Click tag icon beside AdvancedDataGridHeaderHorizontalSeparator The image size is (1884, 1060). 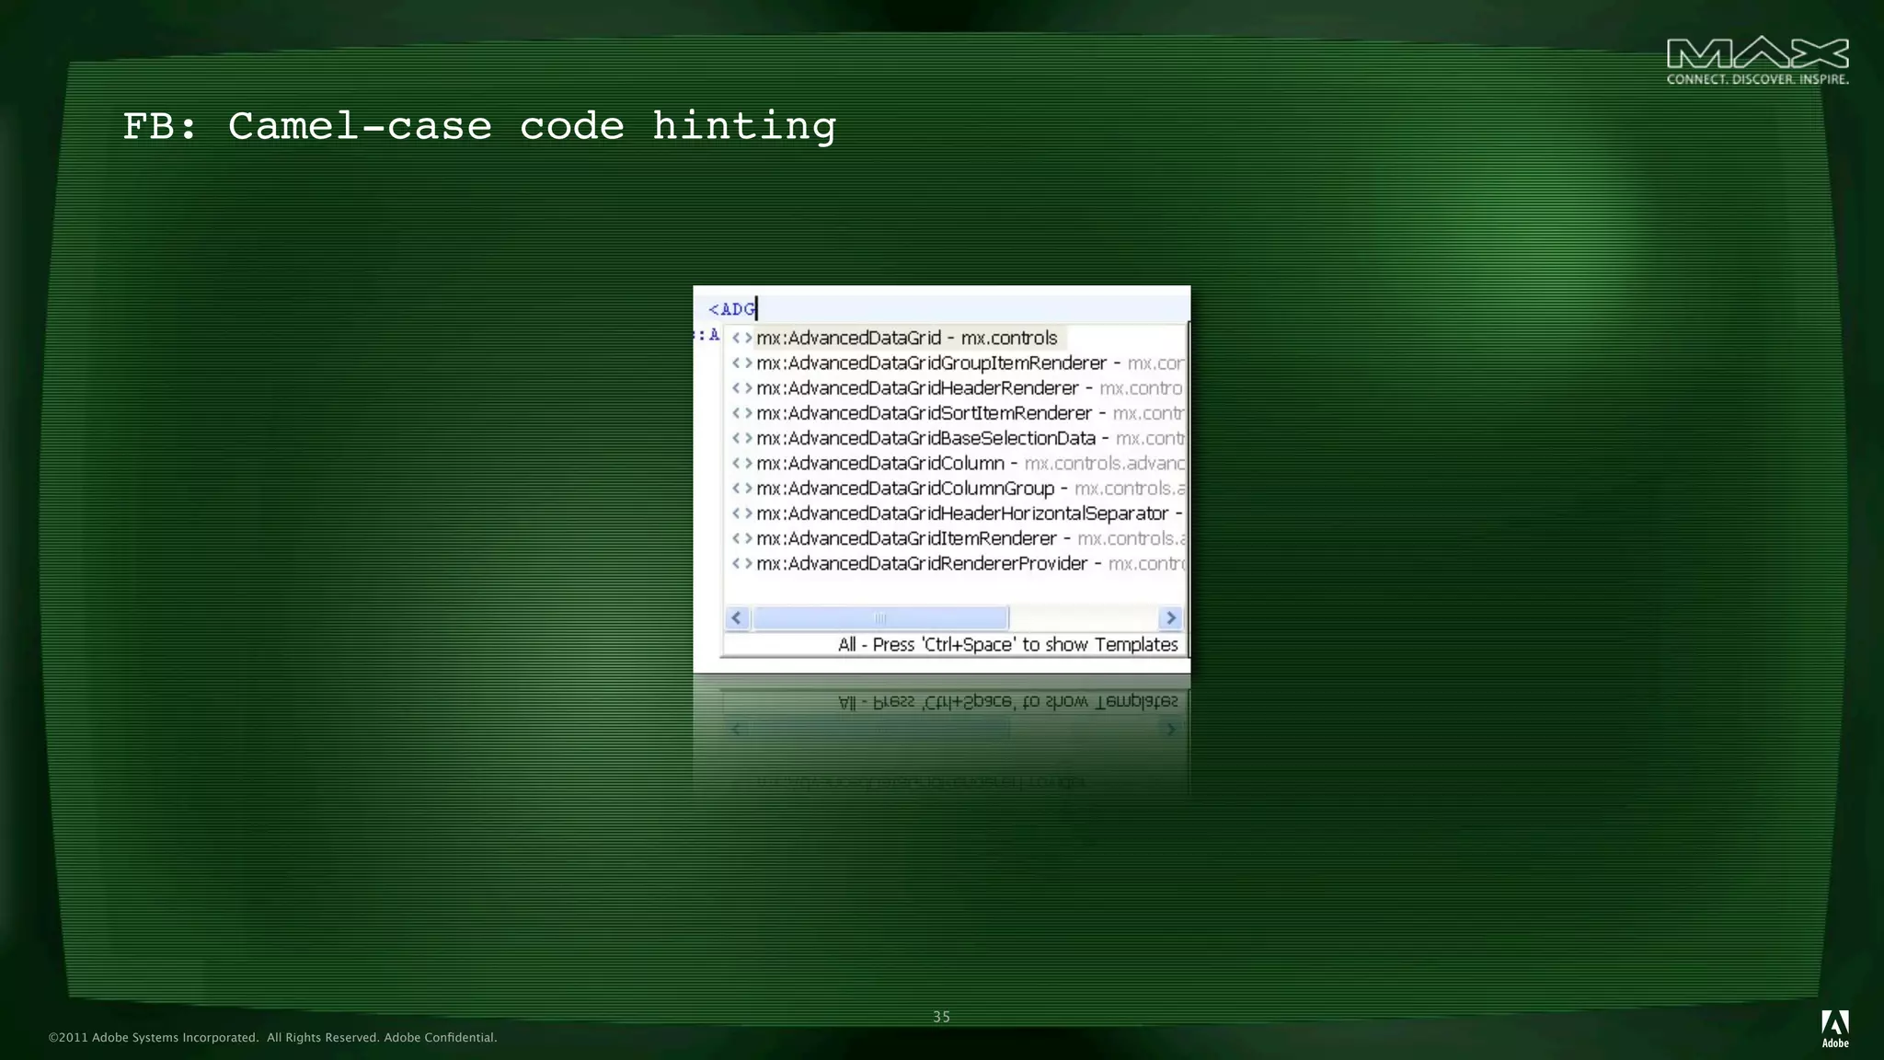tap(741, 513)
